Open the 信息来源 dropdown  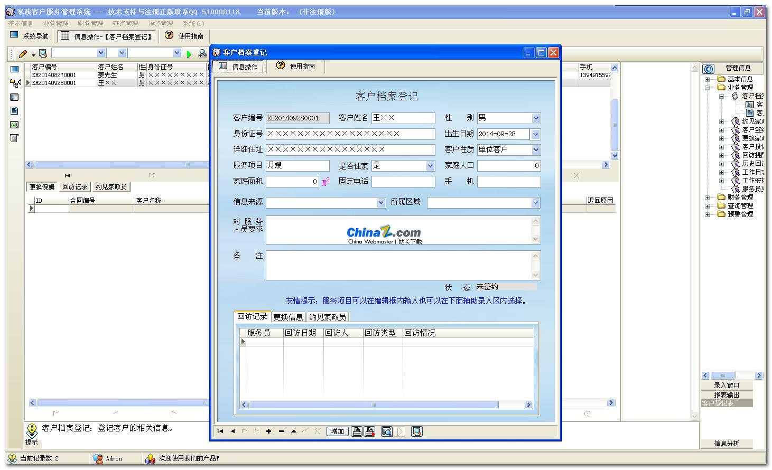click(381, 203)
